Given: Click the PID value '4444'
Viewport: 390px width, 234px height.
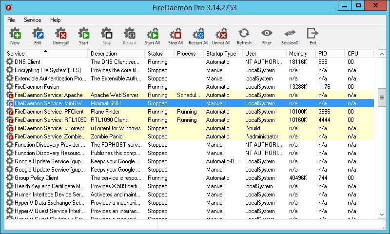Looking at the screenshot, I should click(x=324, y=120).
